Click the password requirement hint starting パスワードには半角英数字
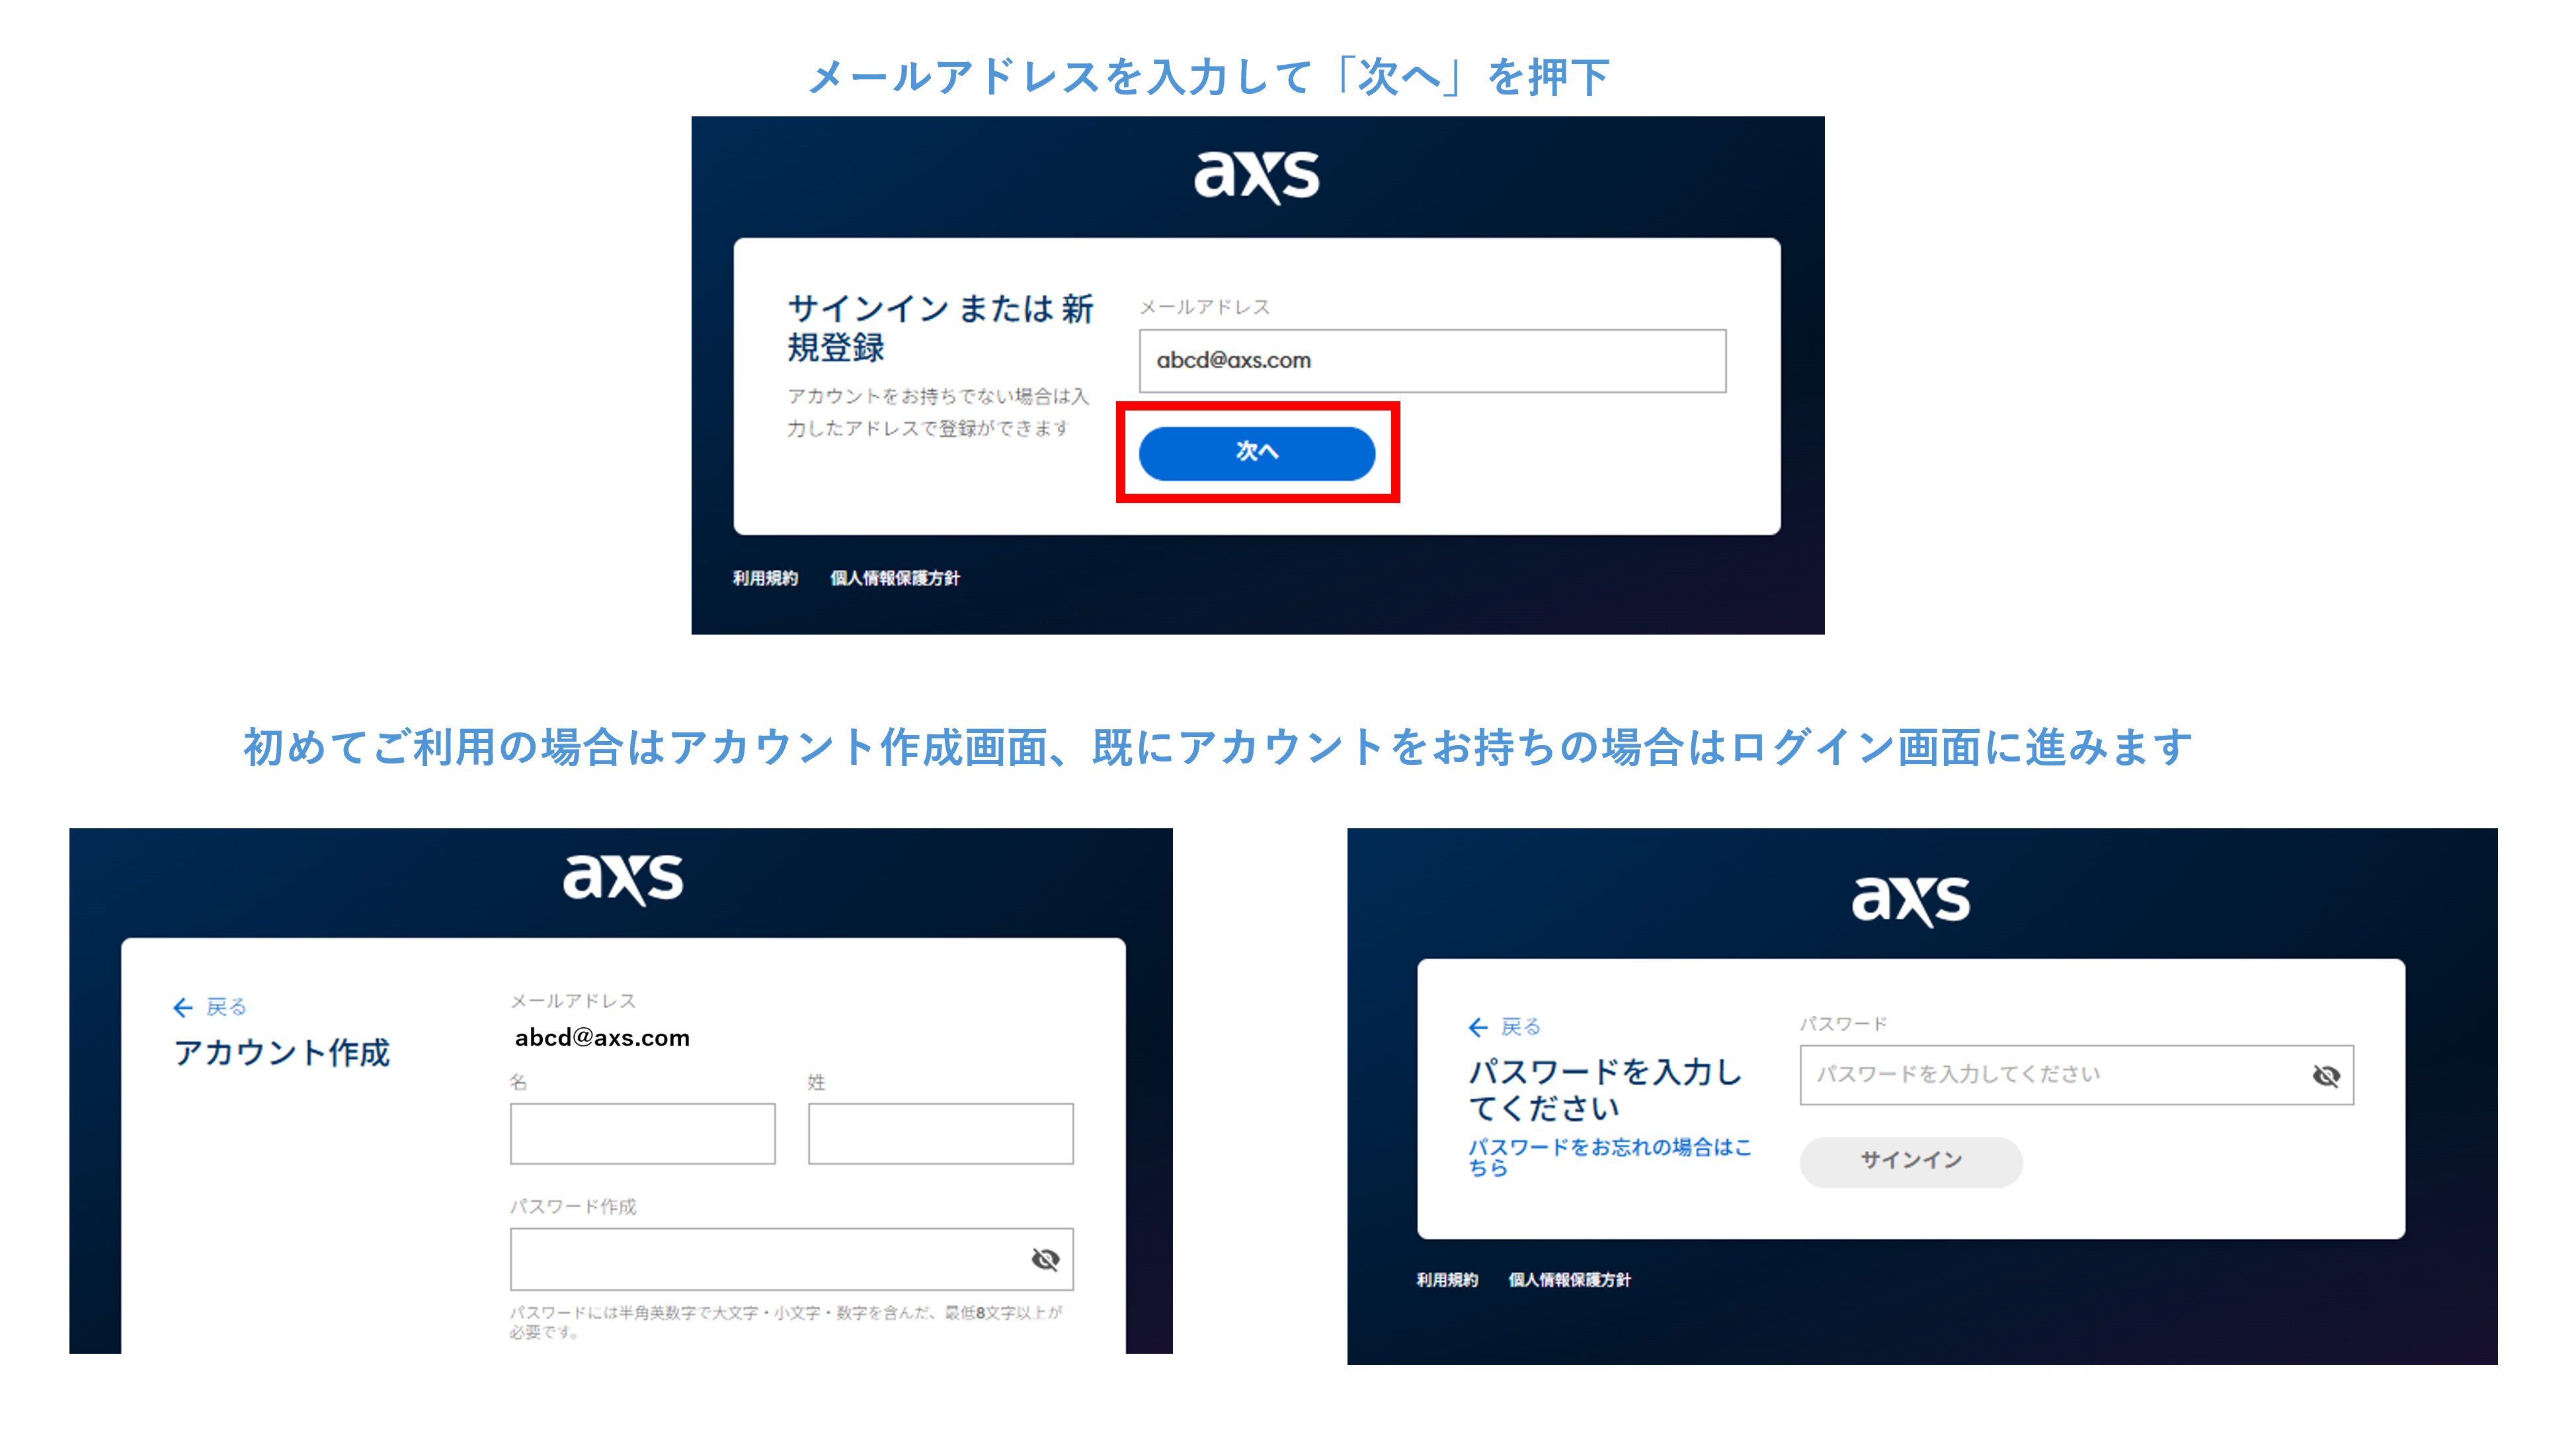Image resolution: width=2576 pixels, height=1445 pixels. coord(786,1322)
